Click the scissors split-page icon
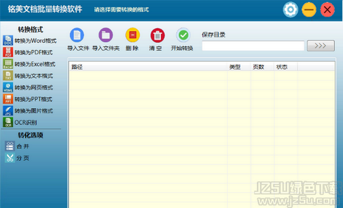 pyautogui.click(x=10, y=158)
